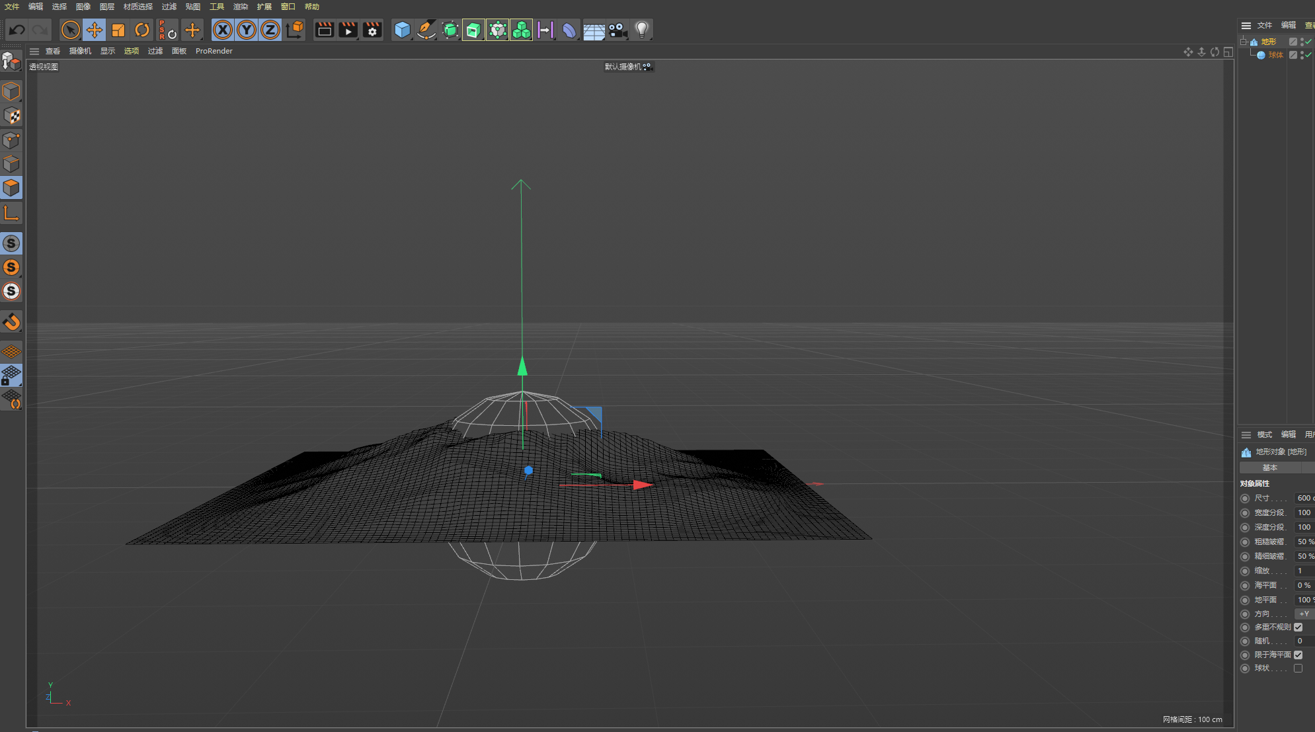Image resolution: width=1315 pixels, height=732 pixels.
Task: Add a Camera object
Action: coord(618,30)
